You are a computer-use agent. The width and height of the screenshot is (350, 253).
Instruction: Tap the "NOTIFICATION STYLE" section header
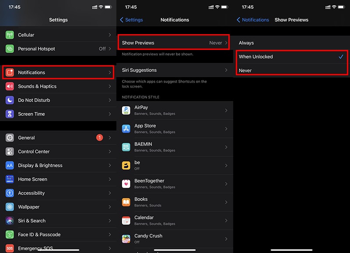140,97
